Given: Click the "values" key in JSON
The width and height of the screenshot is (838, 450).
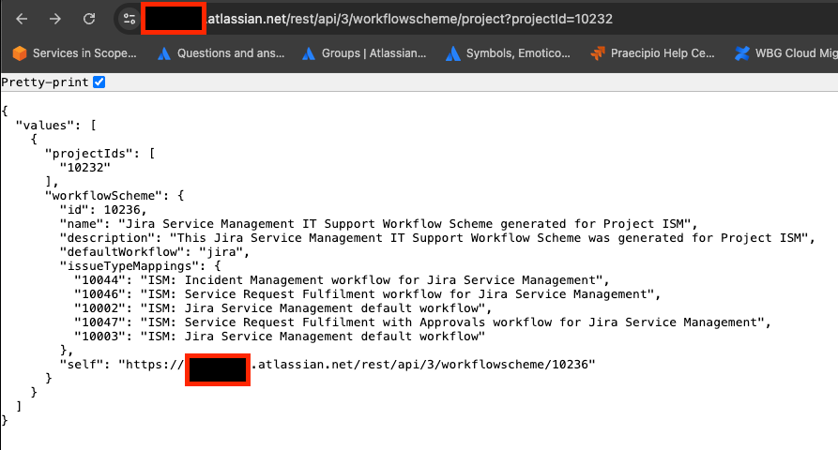Looking at the screenshot, I should pyautogui.click(x=44, y=125).
